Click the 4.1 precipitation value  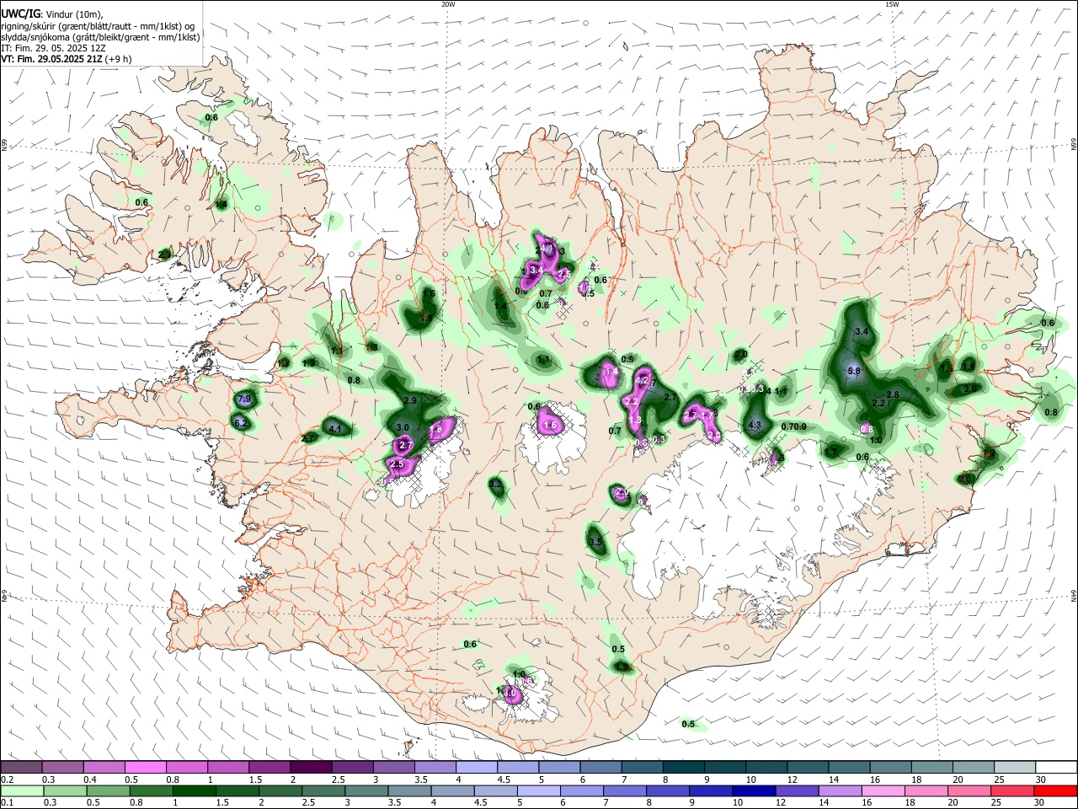(335, 429)
